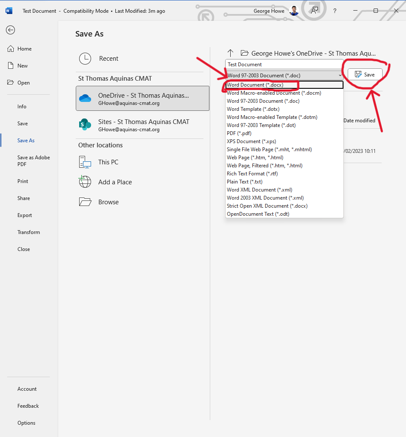Choose Web Page (*.htm, *.html) format
The width and height of the screenshot is (406, 437).
[284, 158]
